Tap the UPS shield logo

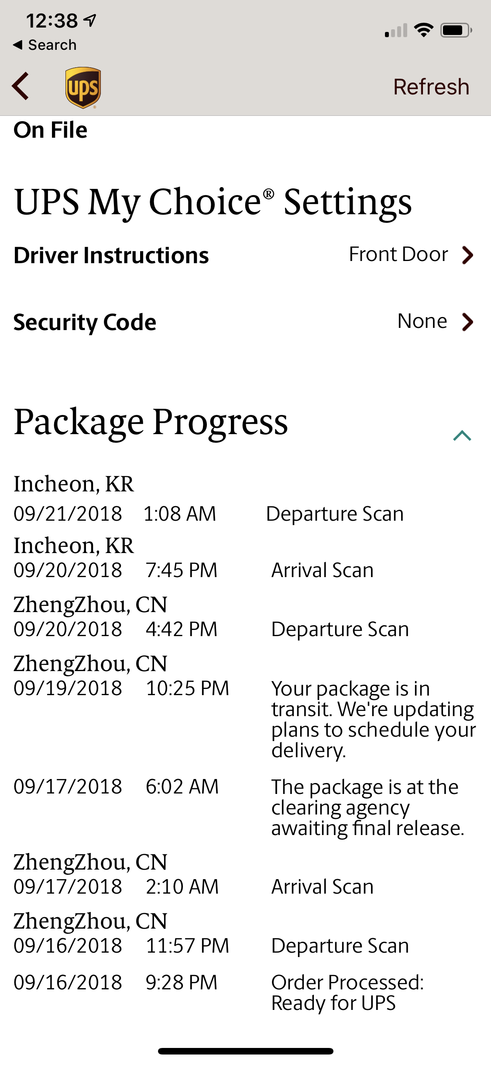[83, 87]
